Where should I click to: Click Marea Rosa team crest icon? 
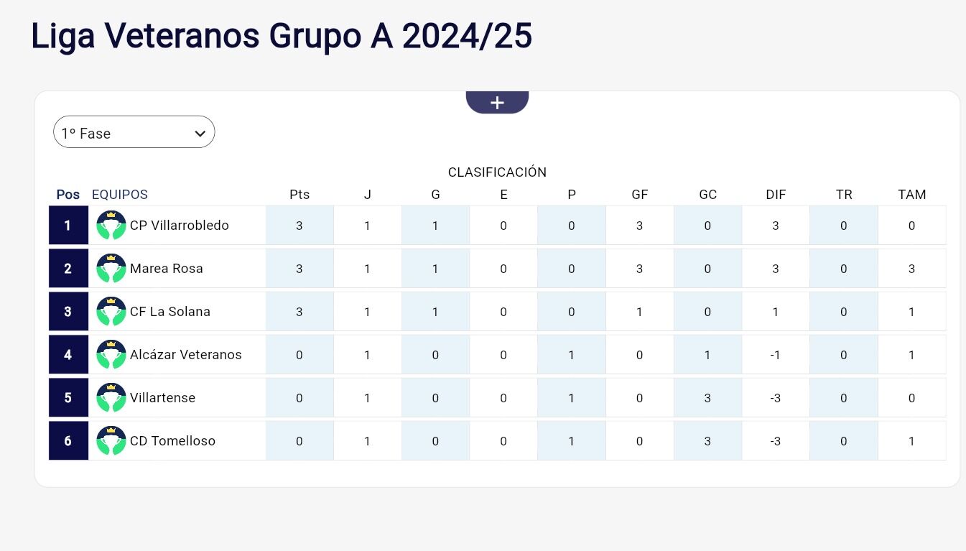111,269
